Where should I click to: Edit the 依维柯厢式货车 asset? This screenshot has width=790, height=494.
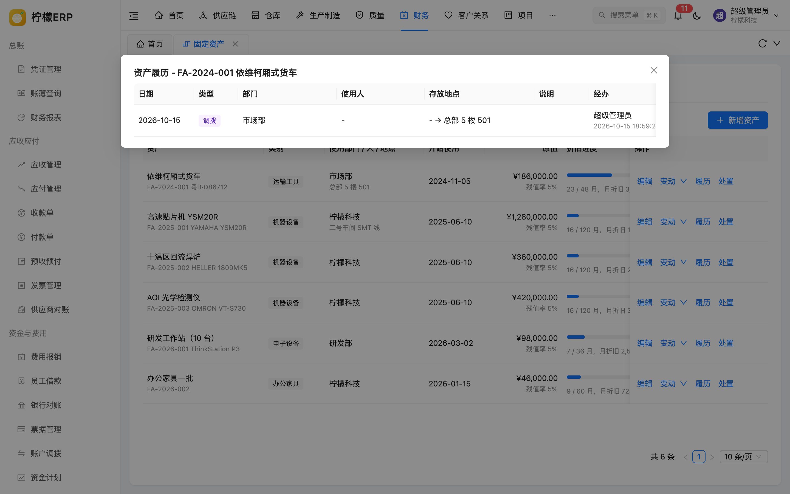tap(644, 181)
